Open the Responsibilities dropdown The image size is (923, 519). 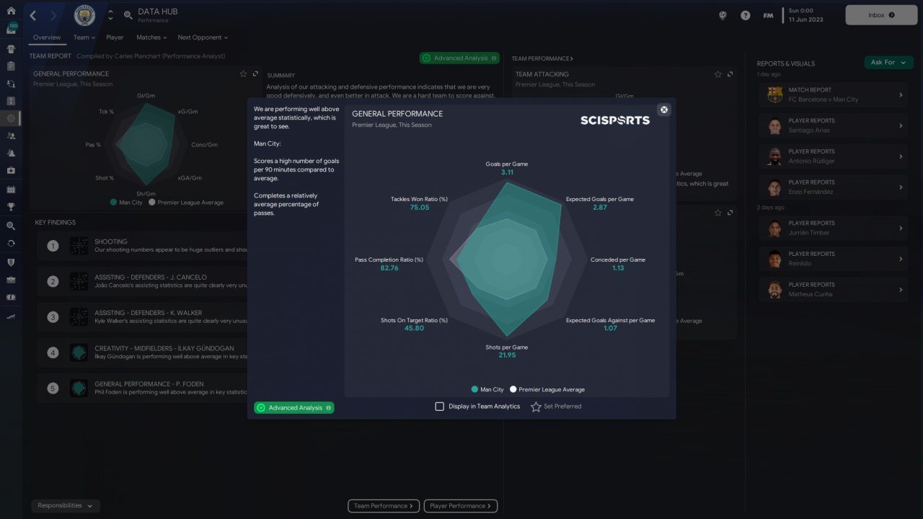pyautogui.click(x=66, y=506)
